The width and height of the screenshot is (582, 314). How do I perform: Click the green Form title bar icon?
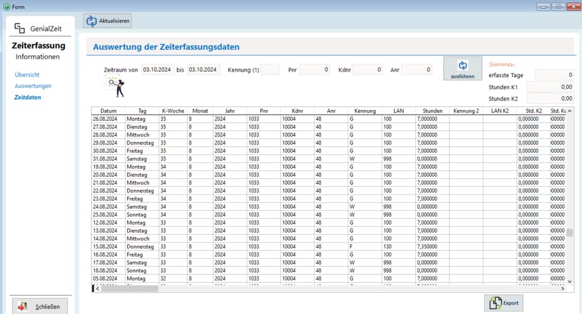click(6, 6)
